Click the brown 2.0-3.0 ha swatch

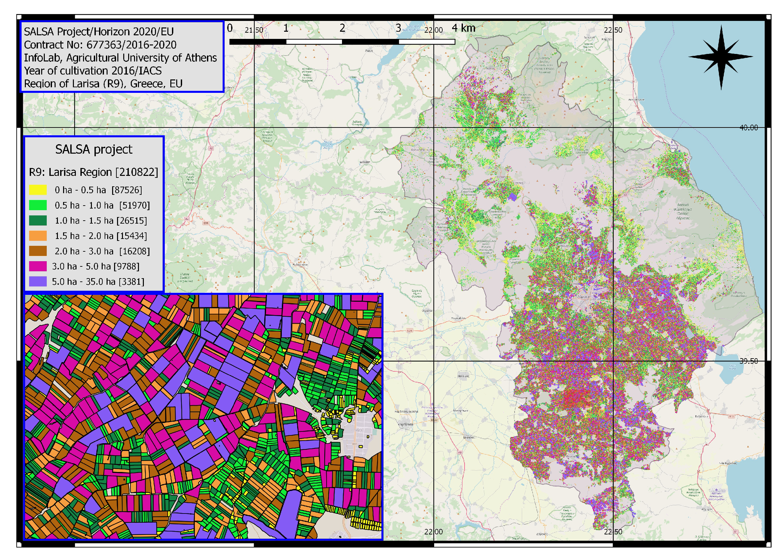click(38, 251)
